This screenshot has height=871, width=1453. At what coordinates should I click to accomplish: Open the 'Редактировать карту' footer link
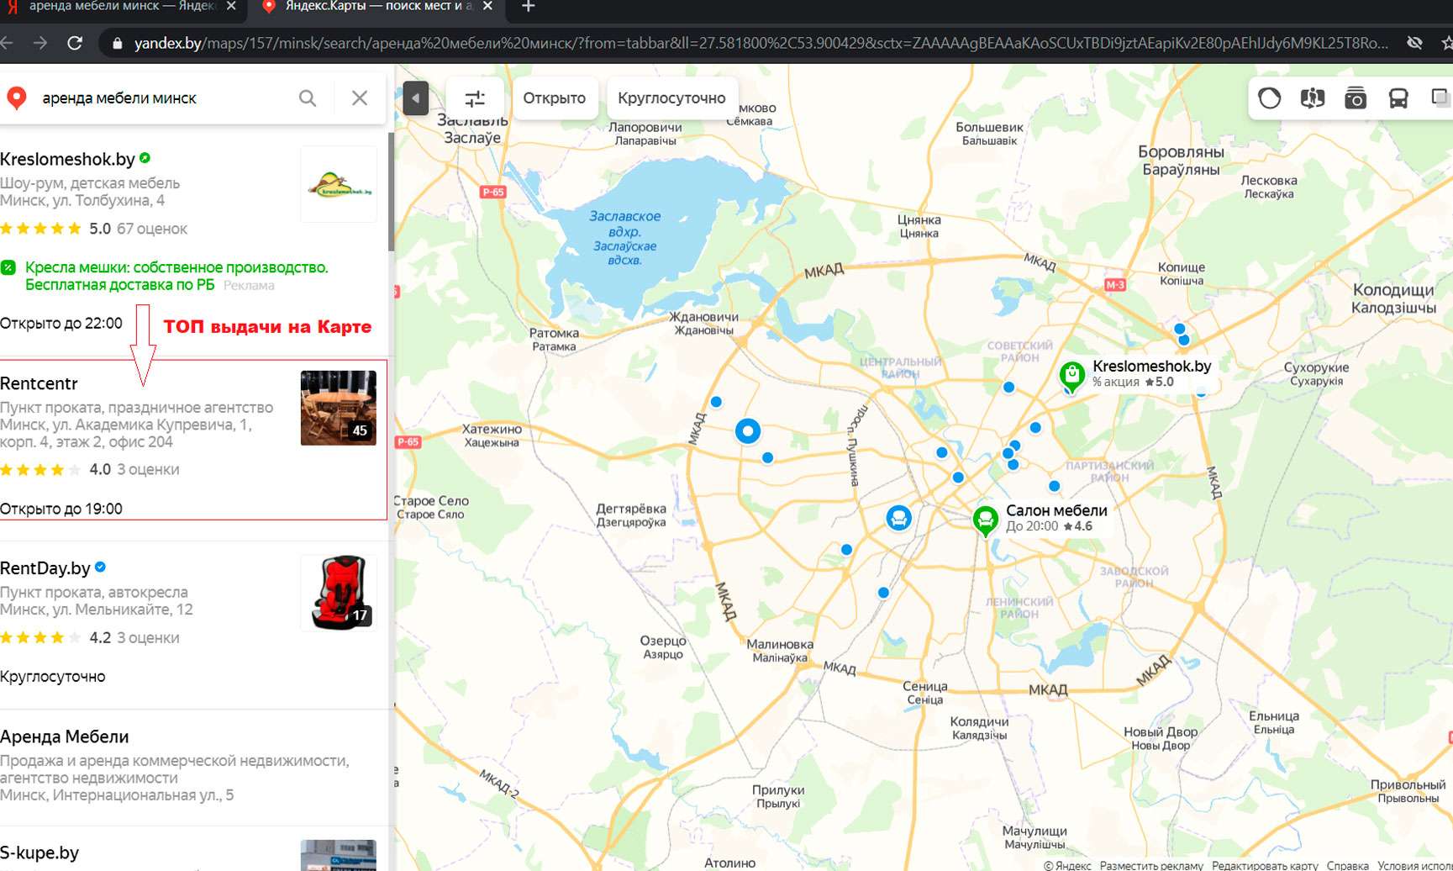tap(1265, 865)
